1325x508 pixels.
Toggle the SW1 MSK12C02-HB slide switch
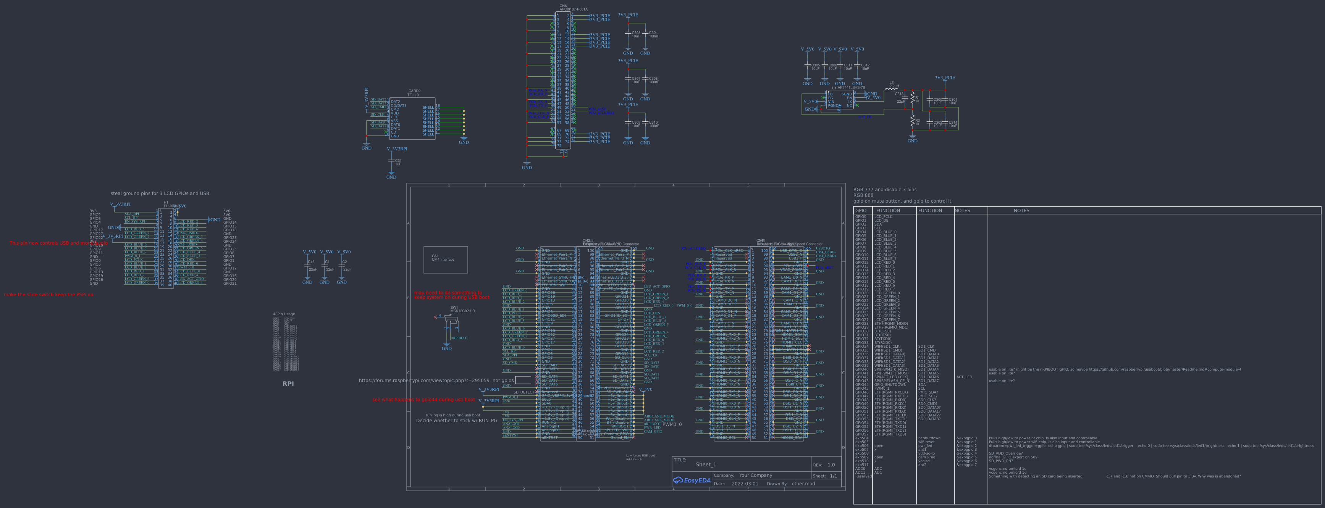pyautogui.click(x=452, y=319)
